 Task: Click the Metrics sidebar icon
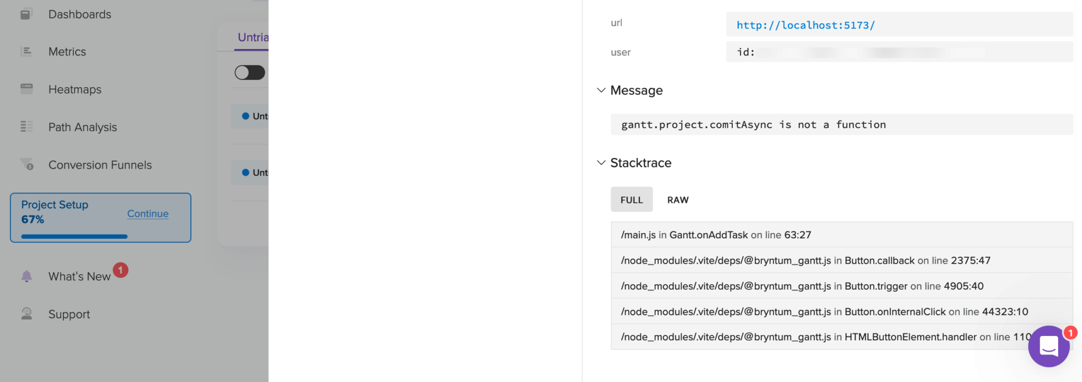click(26, 51)
